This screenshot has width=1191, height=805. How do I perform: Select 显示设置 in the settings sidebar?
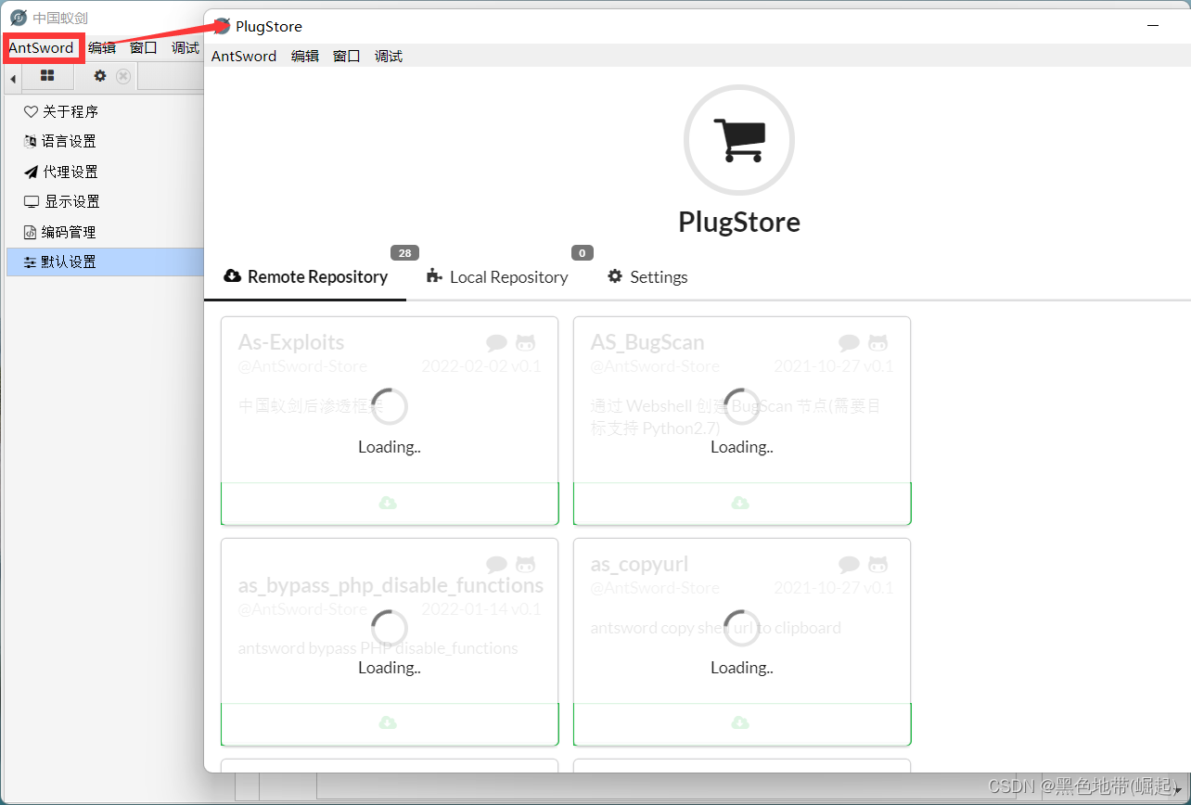point(105,201)
